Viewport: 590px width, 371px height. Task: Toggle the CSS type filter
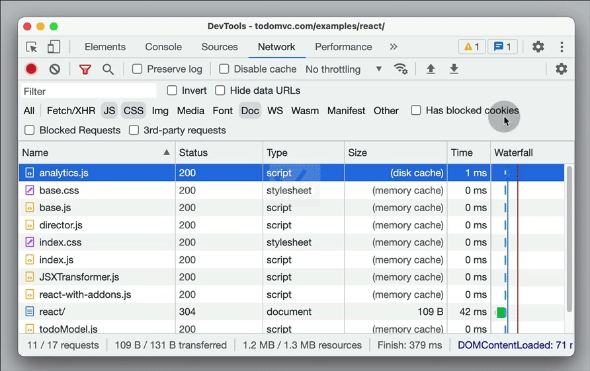click(x=134, y=111)
